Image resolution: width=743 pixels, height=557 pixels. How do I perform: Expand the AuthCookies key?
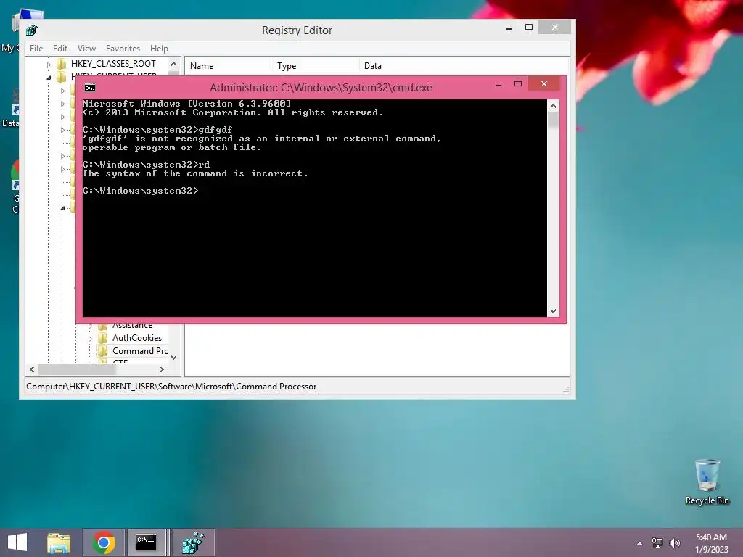pos(90,339)
